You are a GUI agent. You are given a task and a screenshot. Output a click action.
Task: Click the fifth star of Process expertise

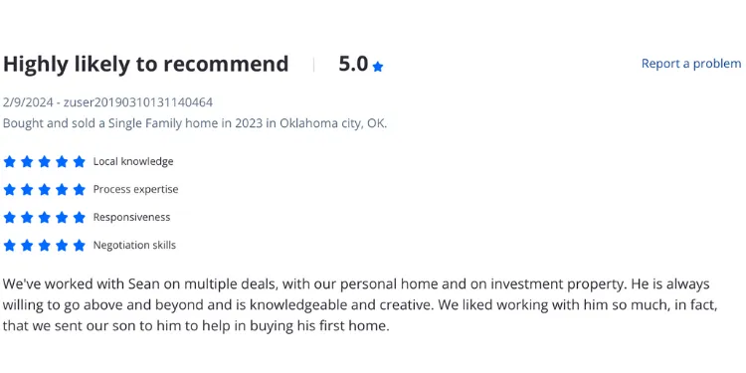(79, 190)
